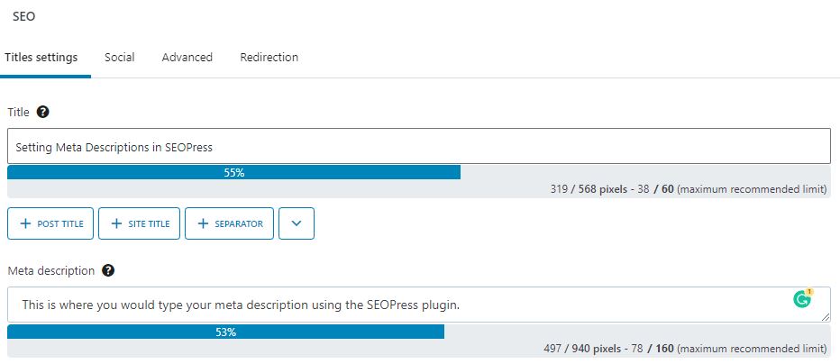
Task: Expand the more tags dropdown chevron button
Action: 297,223
